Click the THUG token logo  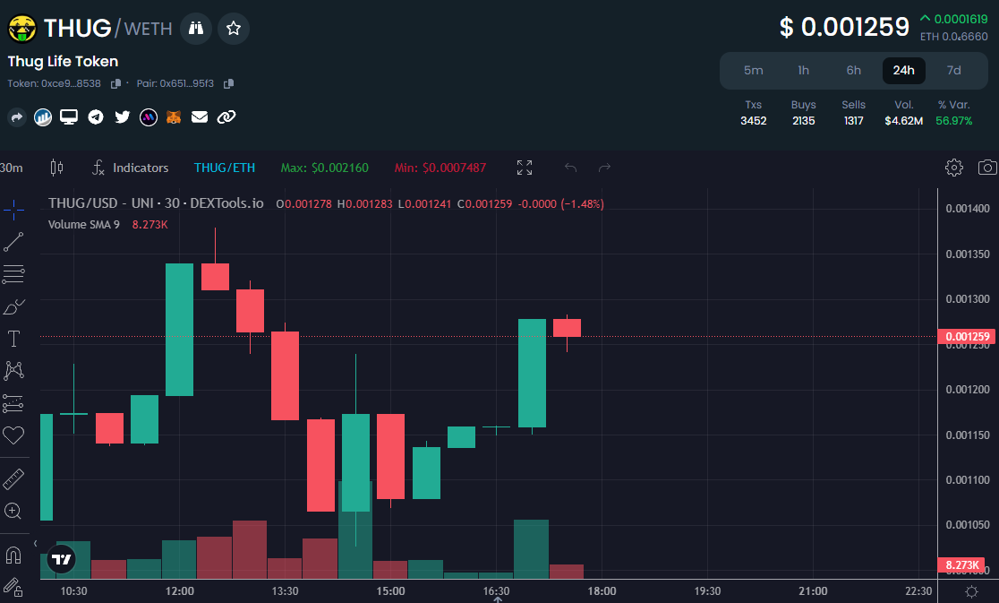(22, 29)
